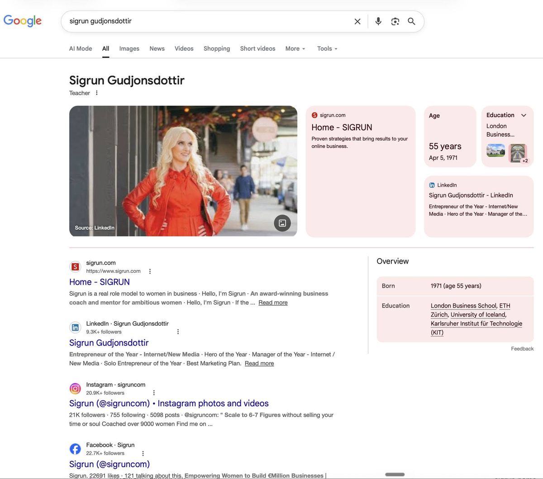
Task: Open the Images tab
Action: [x=129, y=48]
